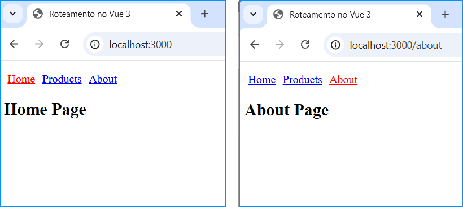Open tab search dropdown in right window
This screenshot has height=207, width=463.
point(253,14)
